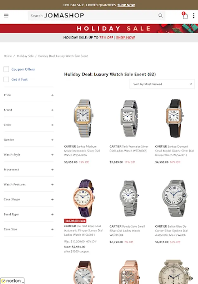The height and width of the screenshot is (284, 198).
Task: Expand the Price filter plus icon
Action: pyautogui.click(x=52, y=95)
